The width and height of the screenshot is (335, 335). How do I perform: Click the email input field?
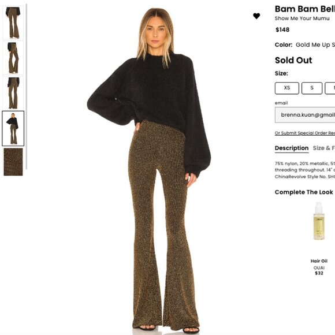(305, 115)
